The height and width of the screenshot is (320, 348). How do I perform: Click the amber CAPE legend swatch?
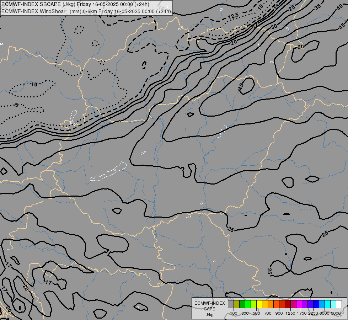click(265, 304)
